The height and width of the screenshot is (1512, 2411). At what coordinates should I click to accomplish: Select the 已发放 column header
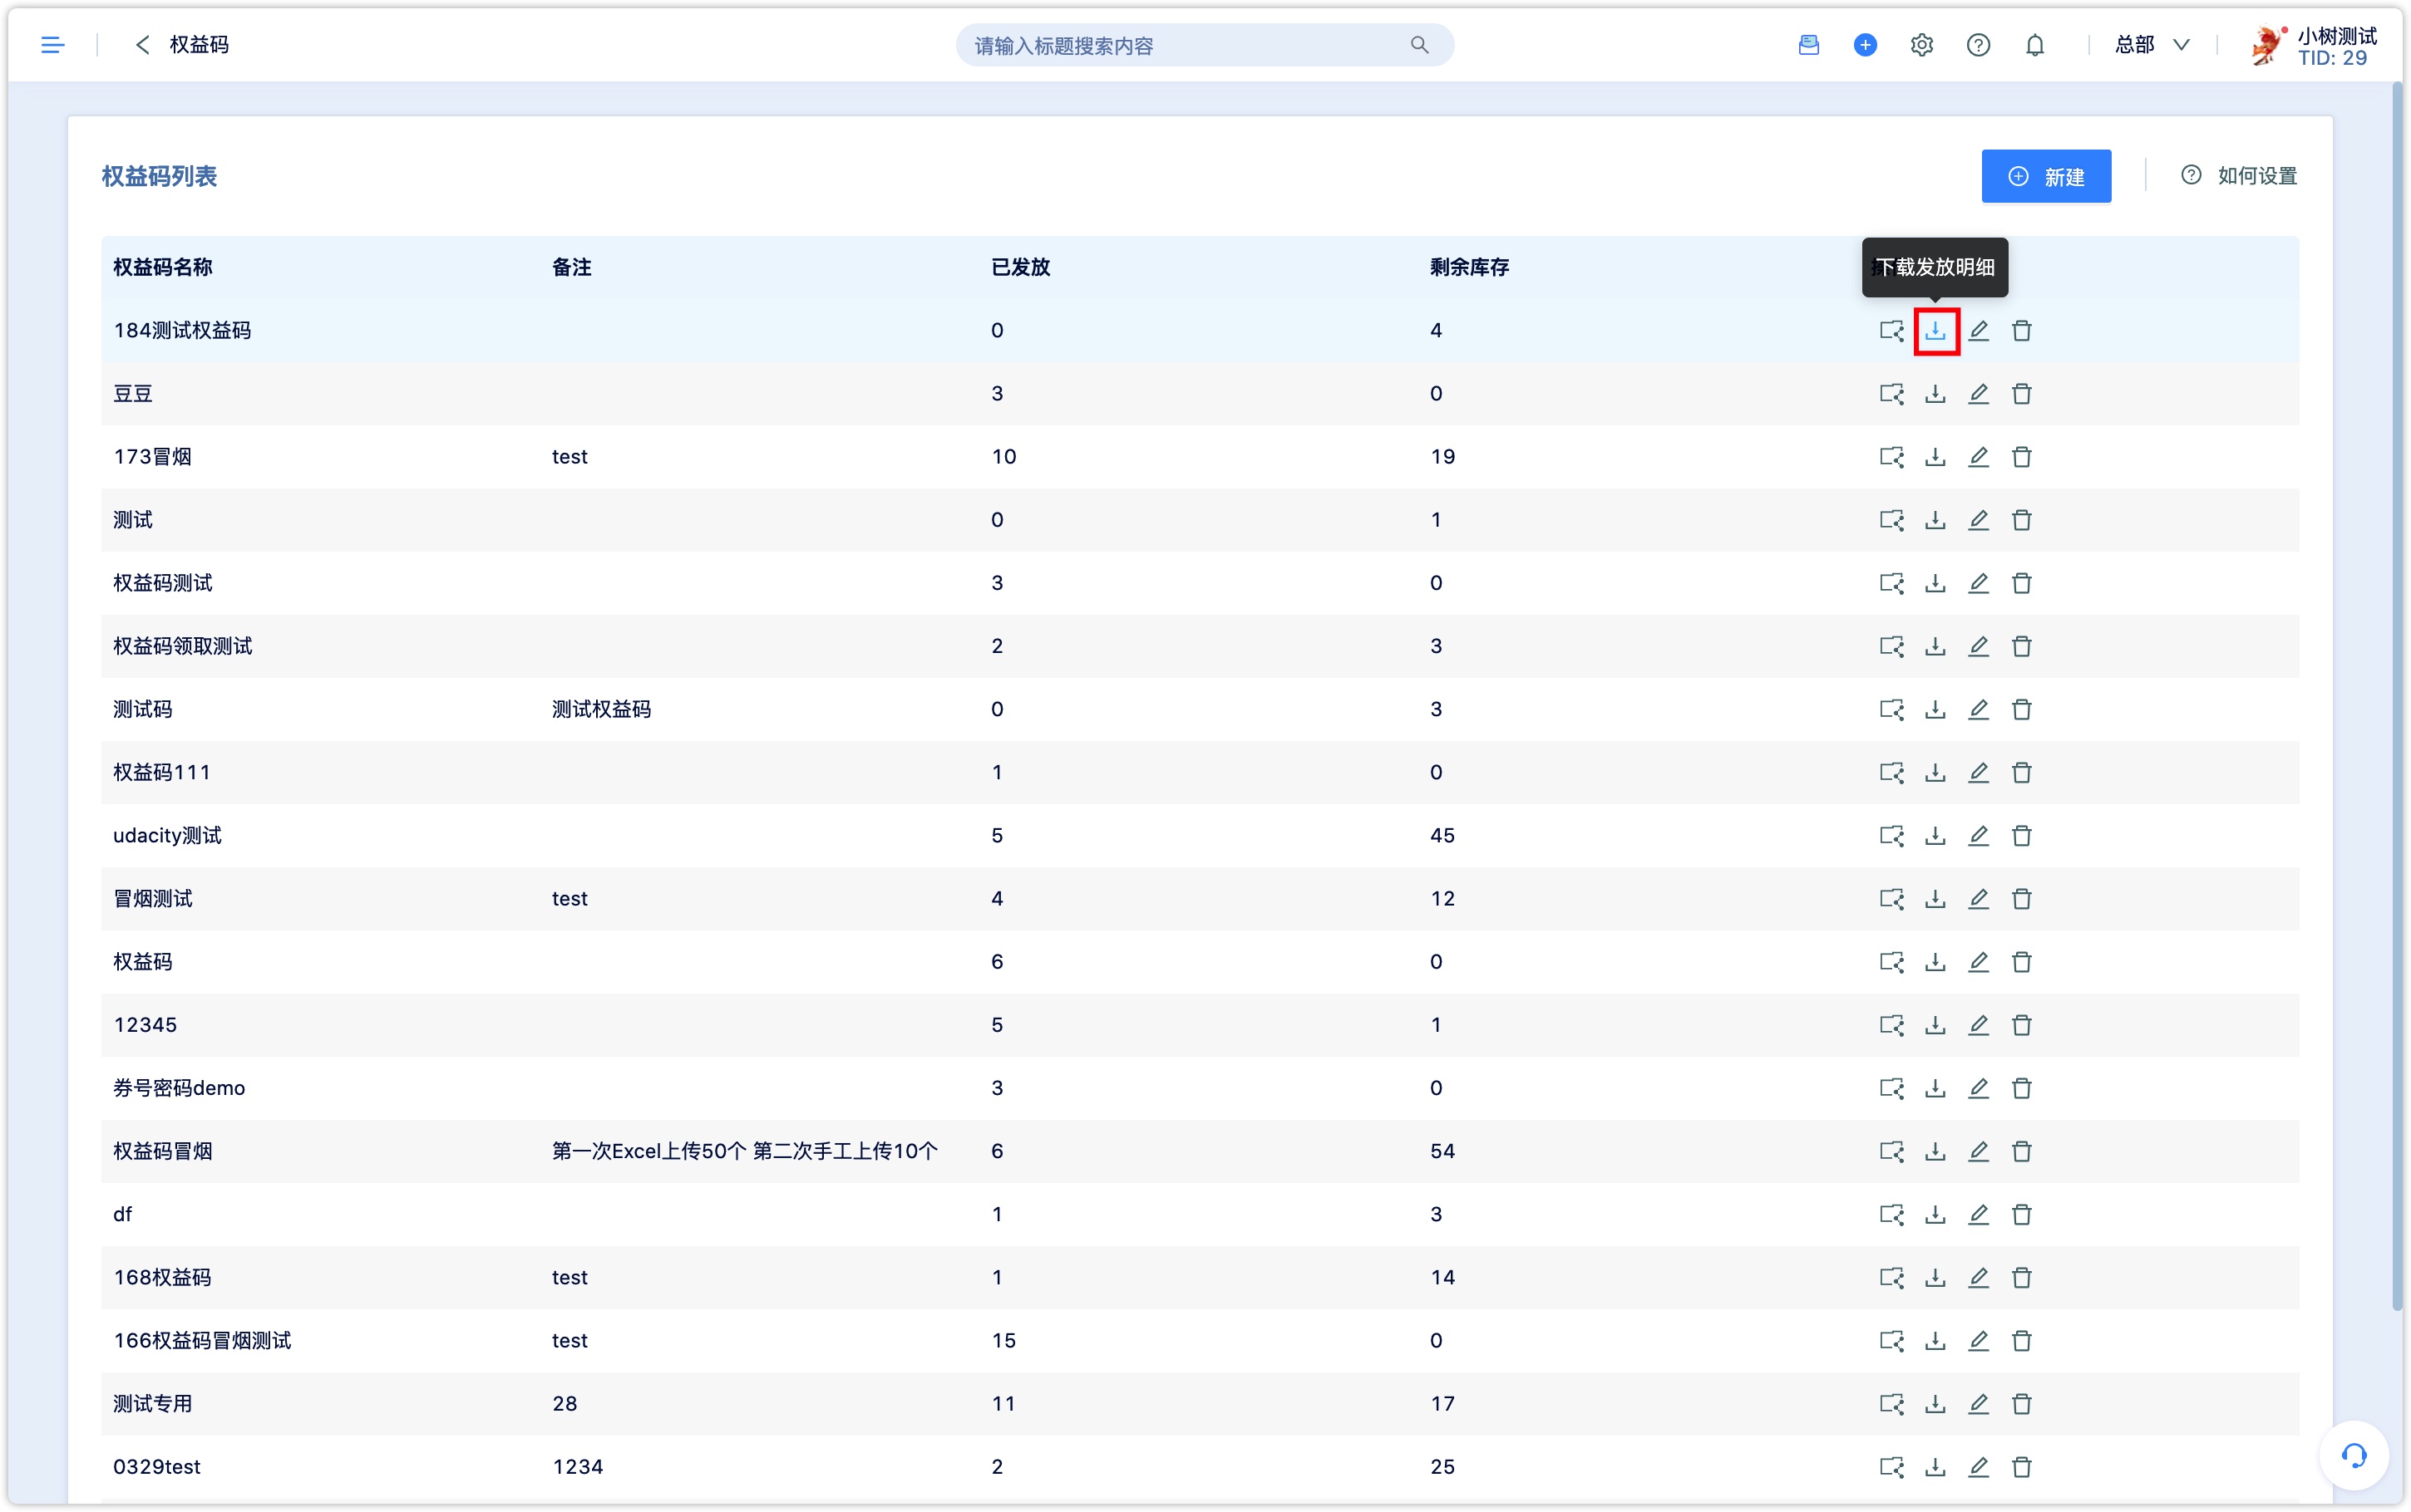pyautogui.click(x=1020, y=267)
